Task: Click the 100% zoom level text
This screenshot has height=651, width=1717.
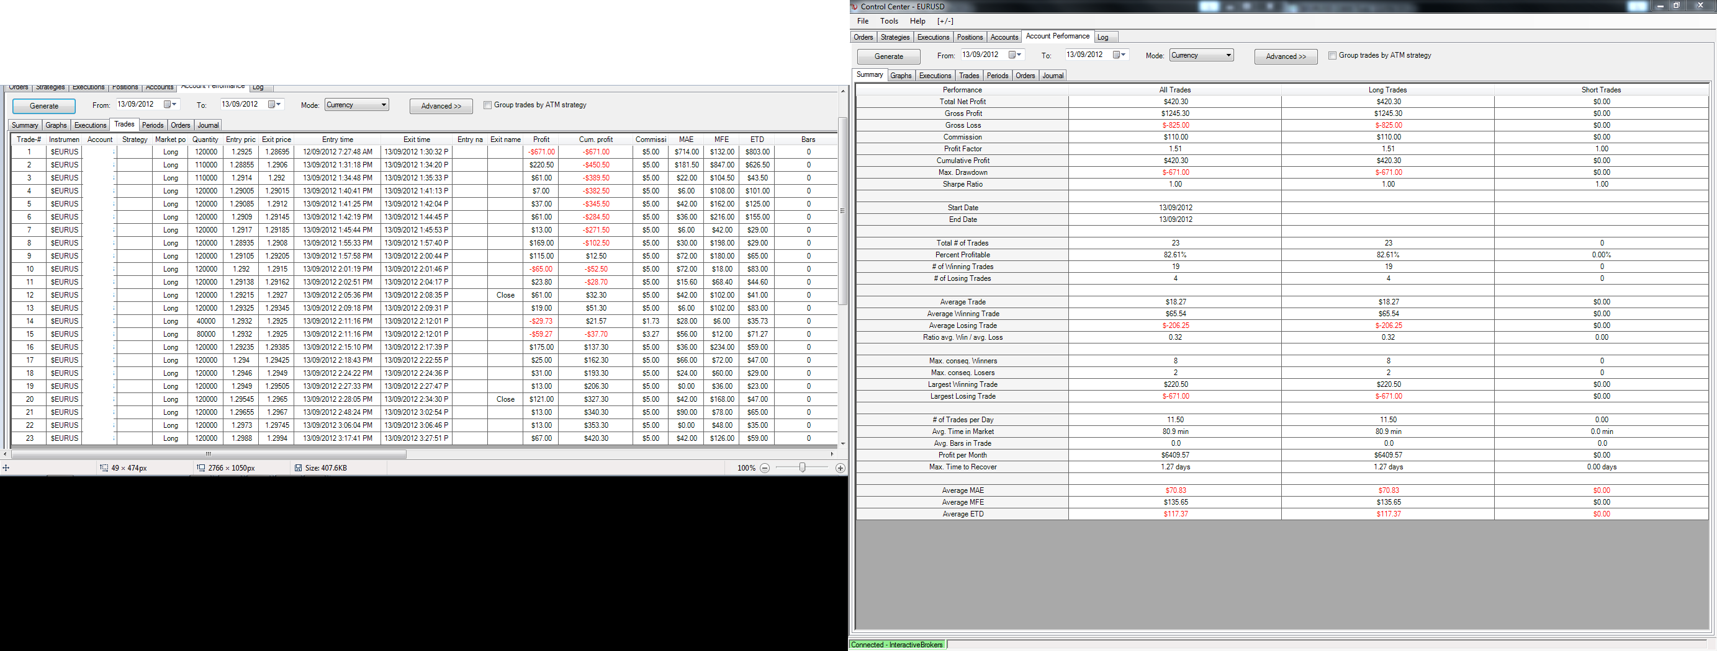Action: point(746,468)
